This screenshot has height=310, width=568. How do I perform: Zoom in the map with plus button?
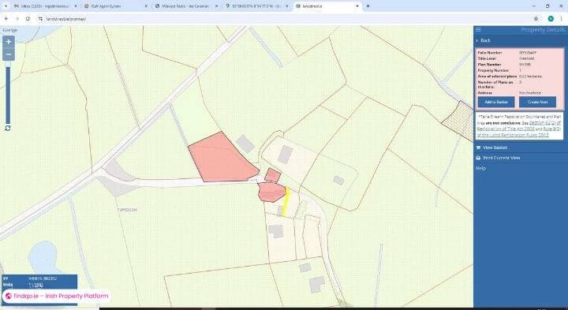coord(9,42)
